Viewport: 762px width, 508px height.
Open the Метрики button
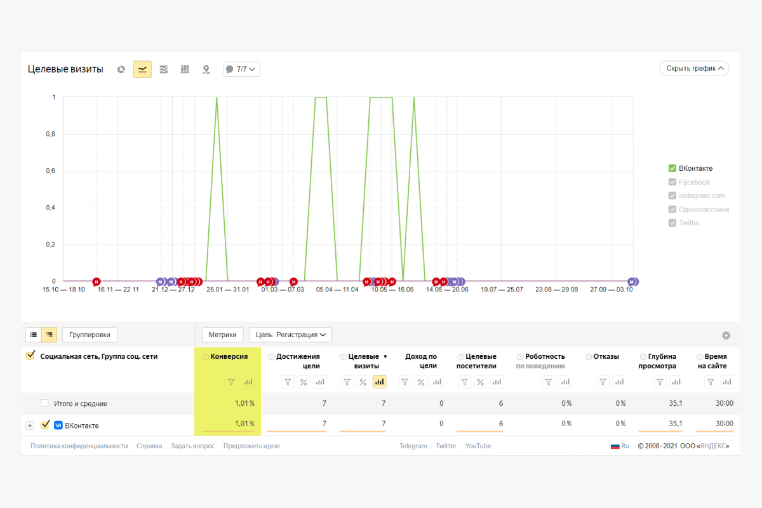click(x=223, y=335)
